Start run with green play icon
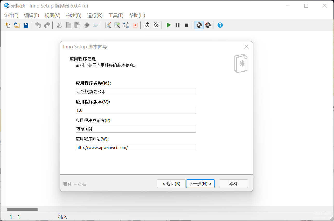 pos(169,25)
